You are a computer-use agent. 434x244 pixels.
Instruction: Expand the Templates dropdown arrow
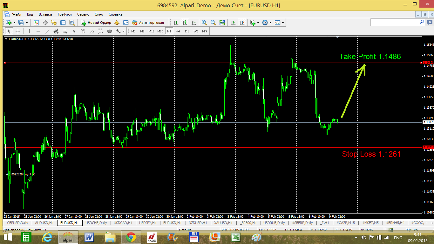point(283,23)
